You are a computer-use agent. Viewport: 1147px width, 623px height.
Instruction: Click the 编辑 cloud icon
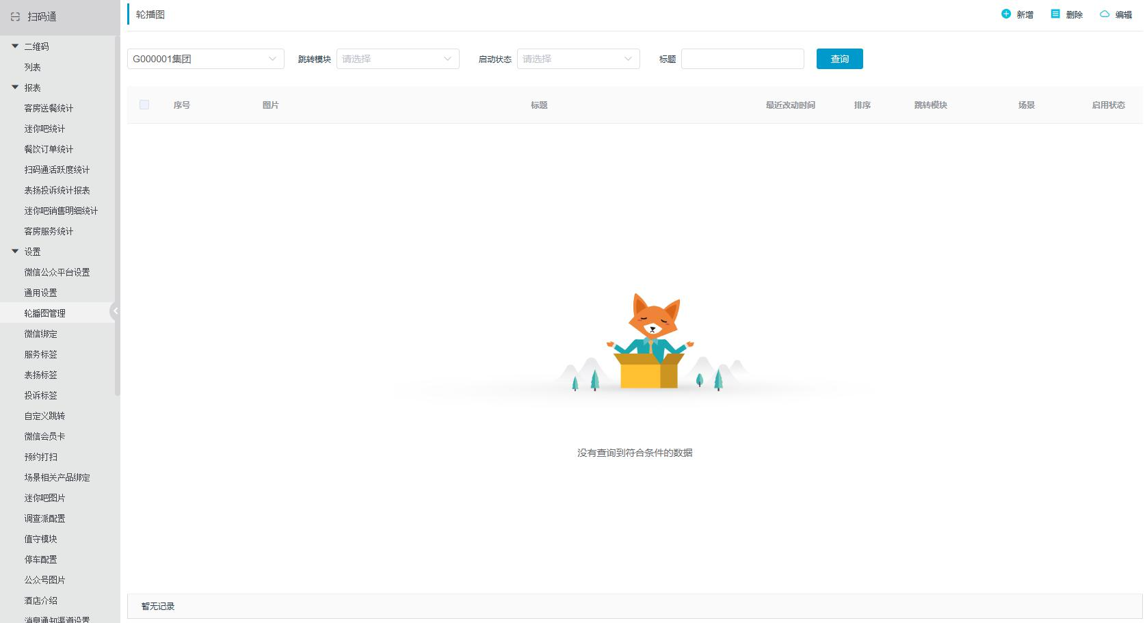click(x=1104, y=14)
